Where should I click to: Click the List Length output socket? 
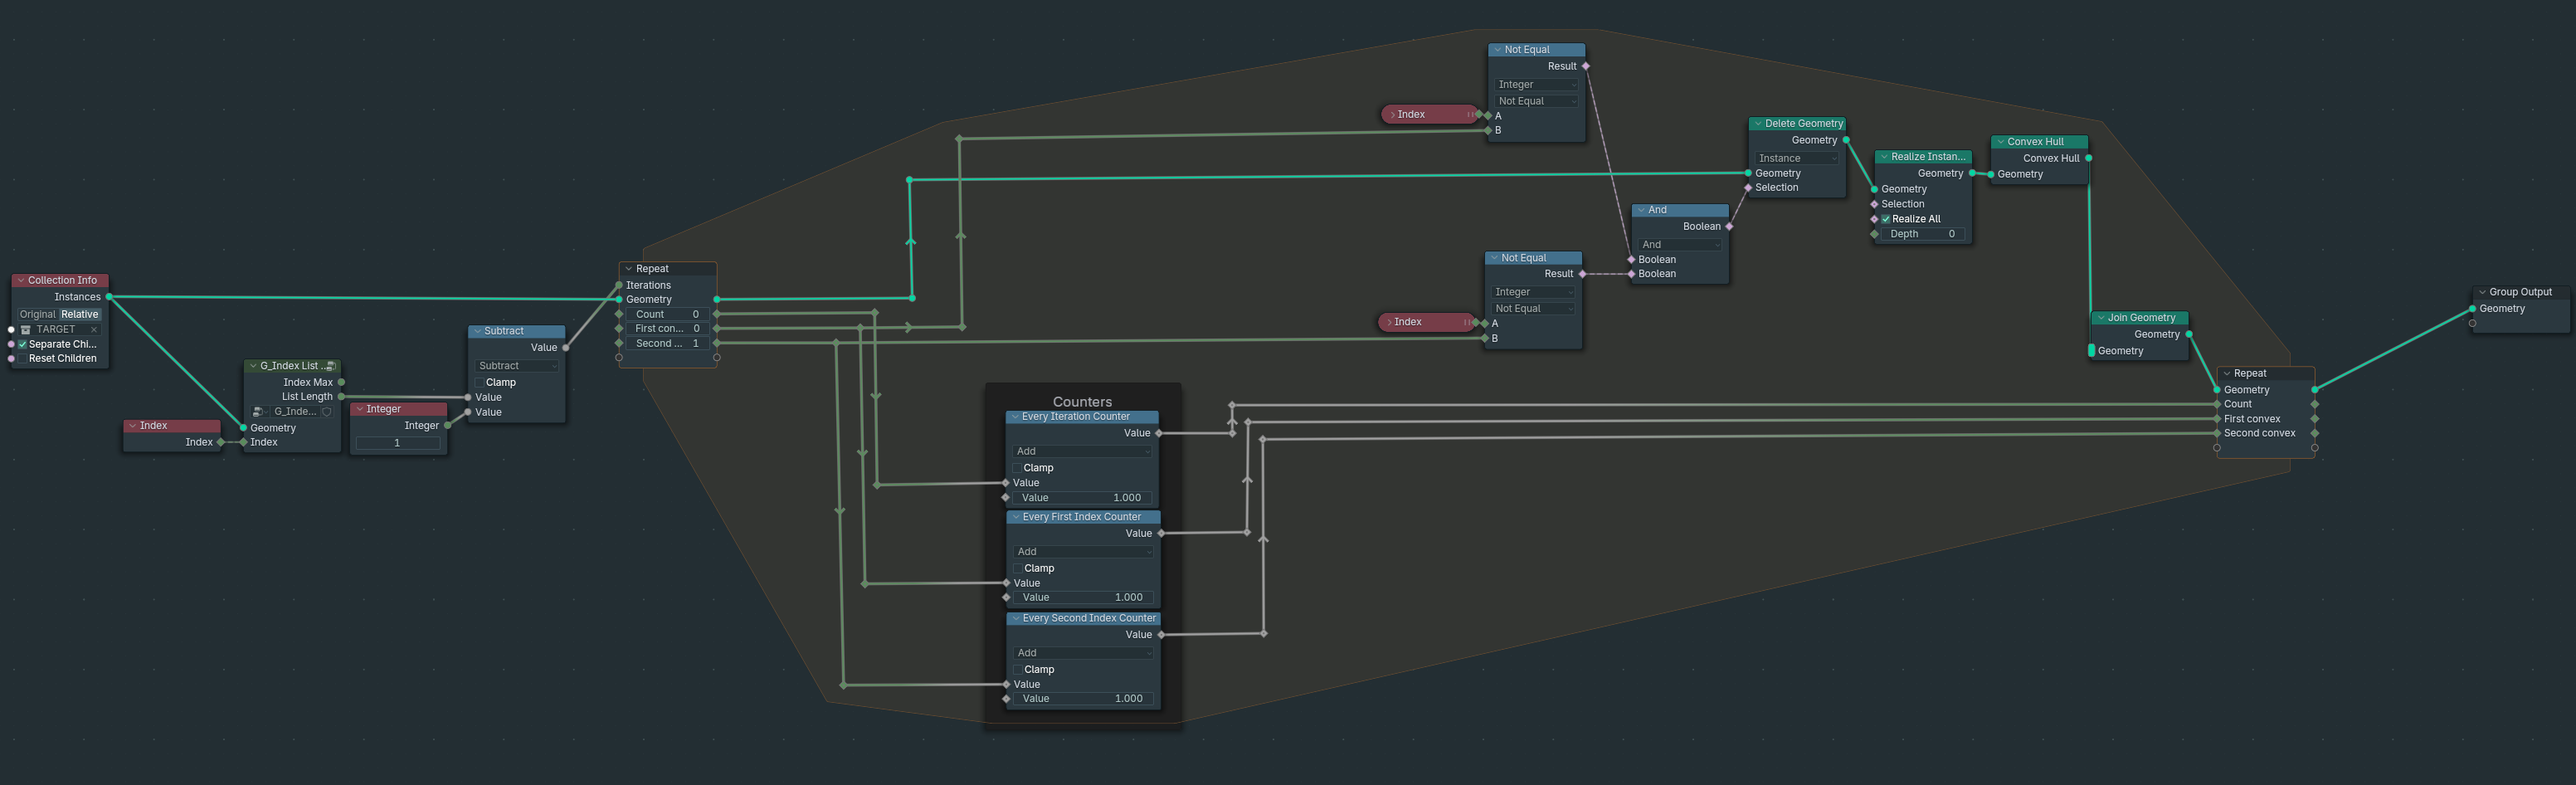[x=341, y=397]
